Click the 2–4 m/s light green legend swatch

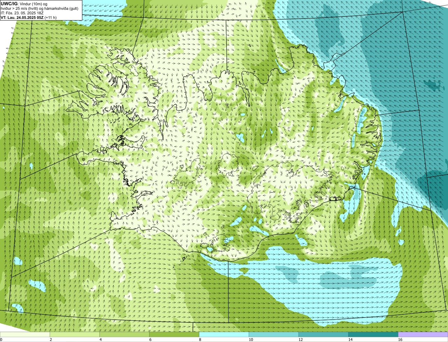coord(75,334)
